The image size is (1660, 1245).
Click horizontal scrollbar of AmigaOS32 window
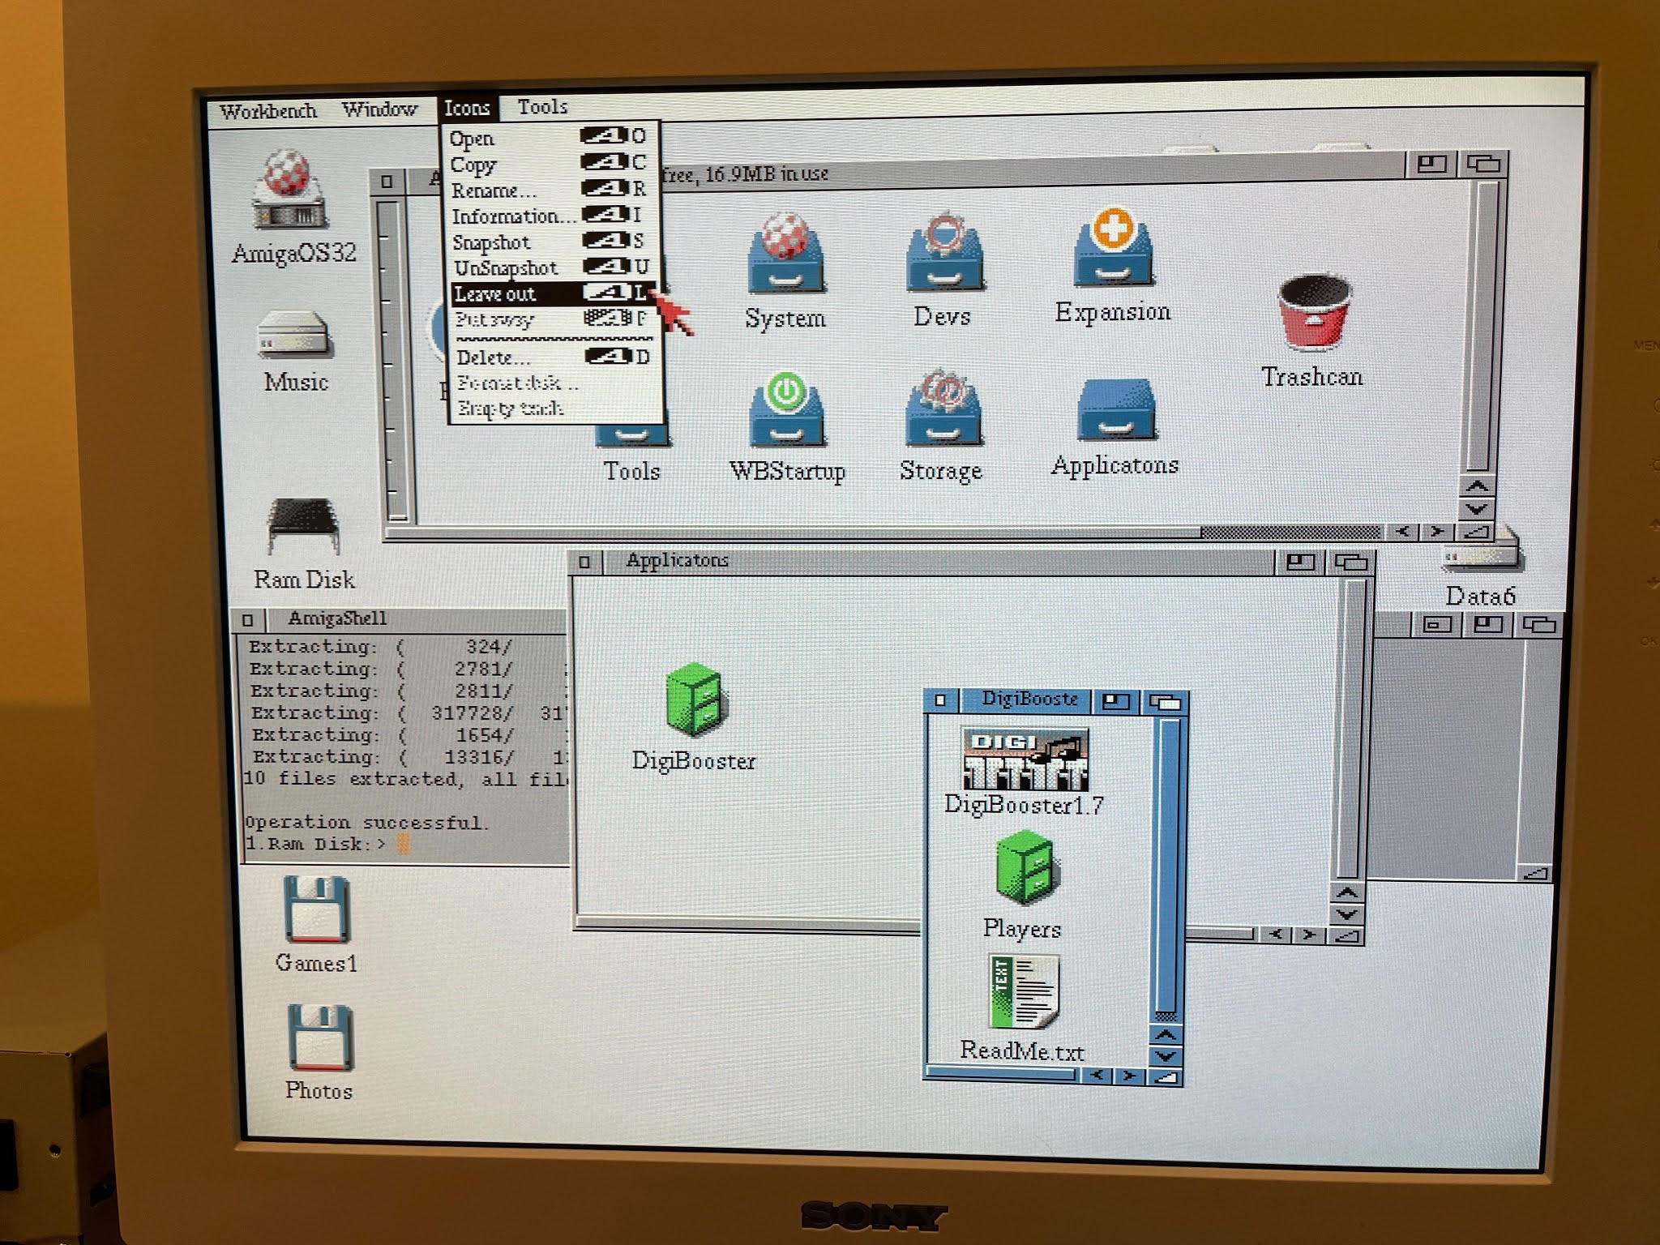(x=885, y=533)
